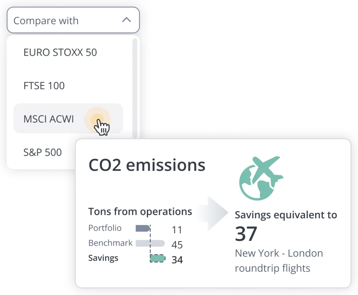Click the bold Savings row label

(103, 258)
